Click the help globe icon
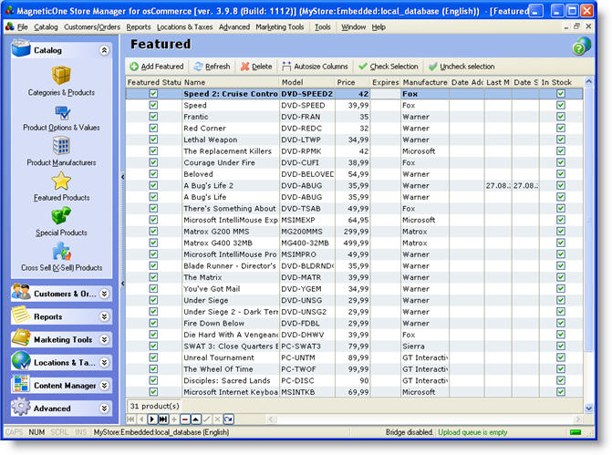Image resolution: width=612 pixels, height=455 pixels. [582, 47]
